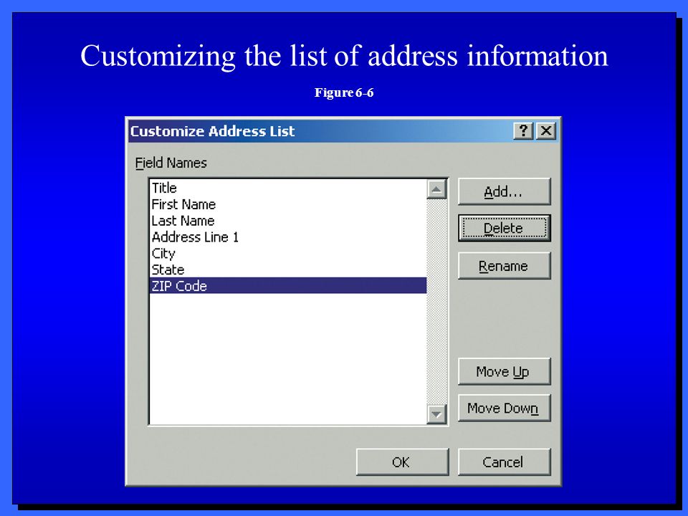This screenshot has width=688, height=516.
Task: Select the highlighted ZIP Code field
Action: (288, 286)
